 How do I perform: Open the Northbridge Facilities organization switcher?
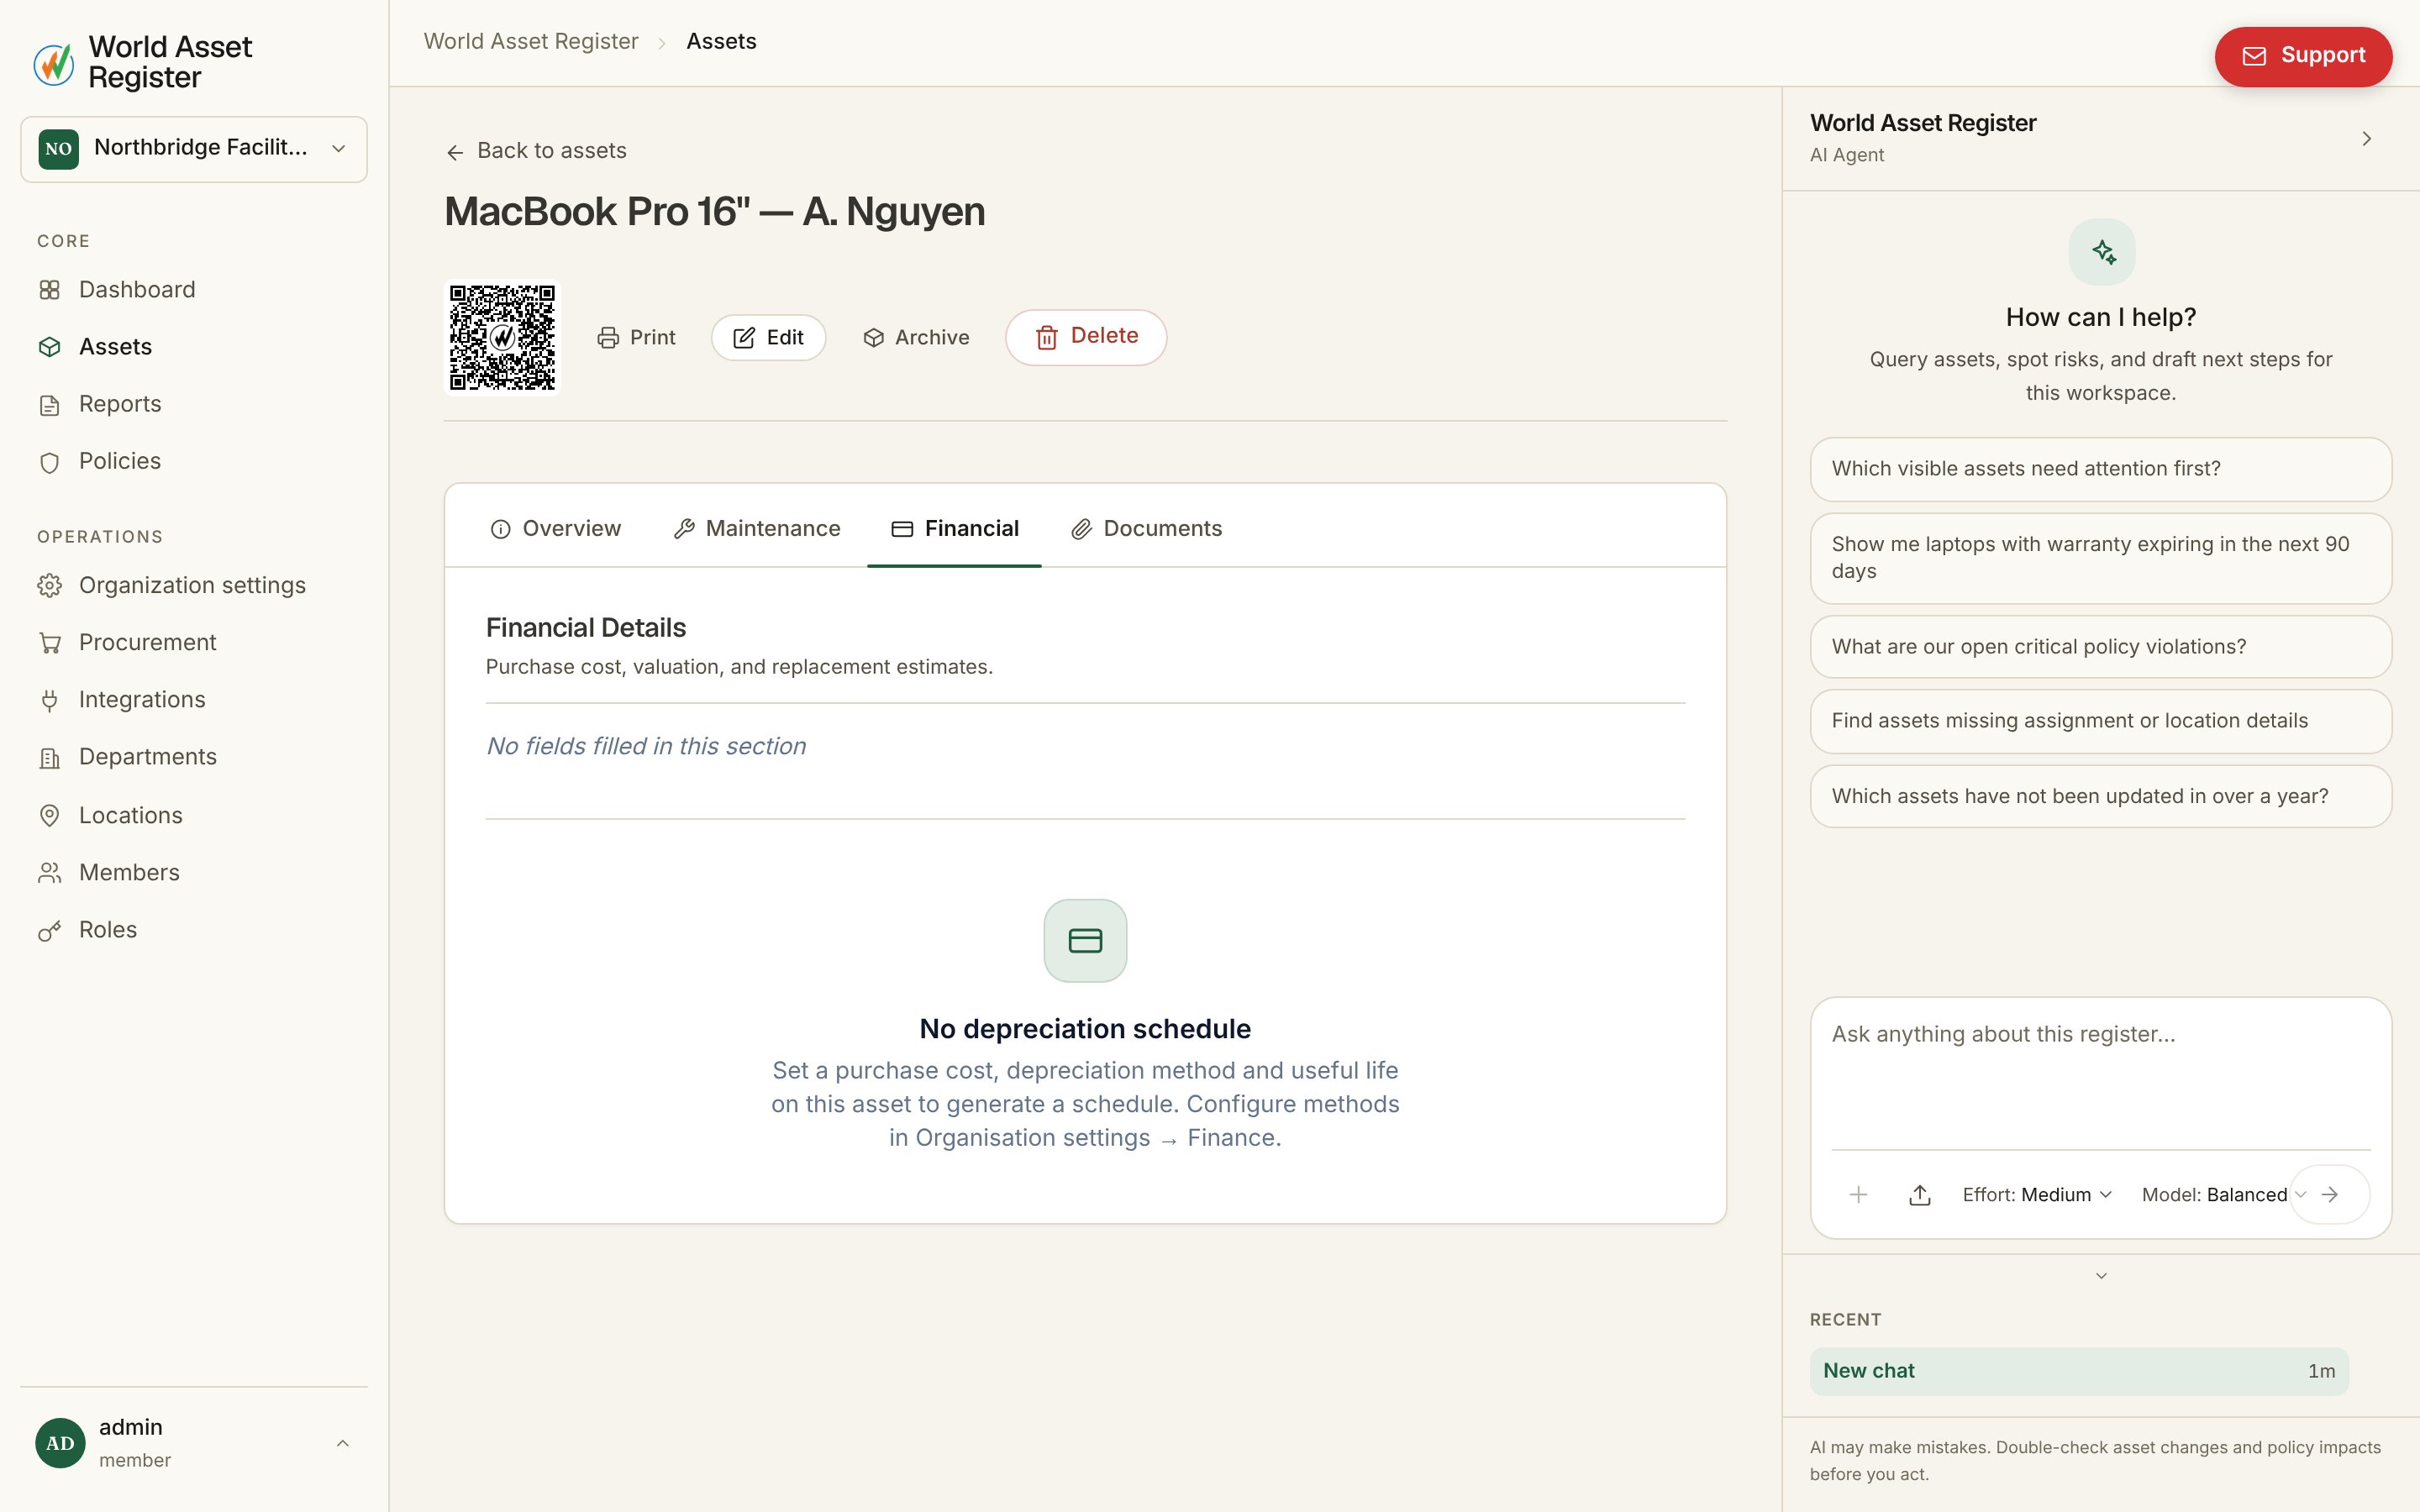194,149
